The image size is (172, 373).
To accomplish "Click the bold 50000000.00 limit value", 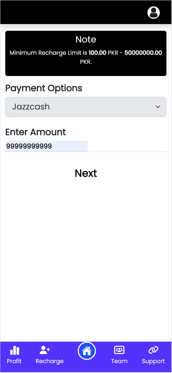I will point(143,53).
